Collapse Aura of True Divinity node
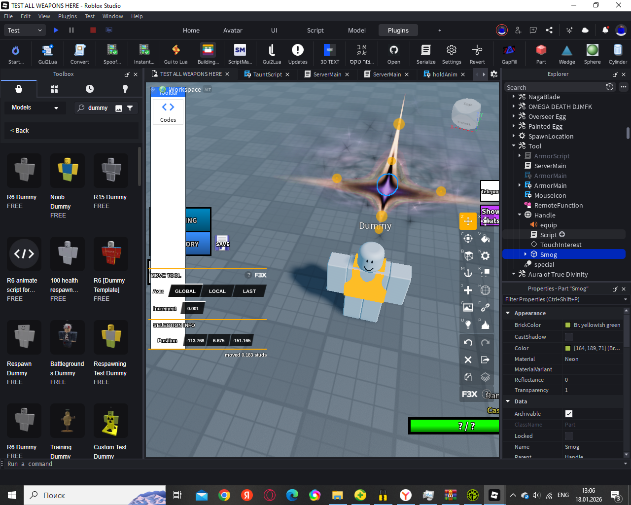Image resolution: width=631 pixels, height=505 pixels. tap(514, 274)
